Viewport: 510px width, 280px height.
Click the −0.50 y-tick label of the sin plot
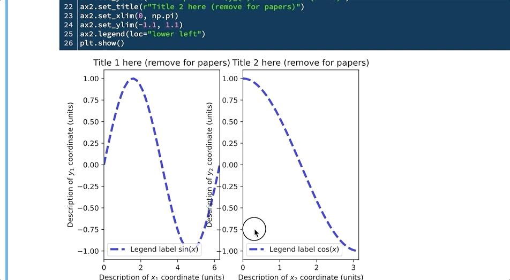88,208
